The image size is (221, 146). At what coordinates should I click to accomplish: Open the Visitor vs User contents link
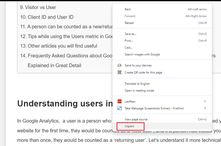42,7
